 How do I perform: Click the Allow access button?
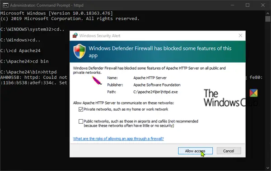coord(195,151)
